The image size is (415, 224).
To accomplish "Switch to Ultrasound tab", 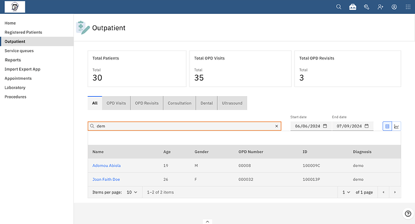I will tap(232, 103).
